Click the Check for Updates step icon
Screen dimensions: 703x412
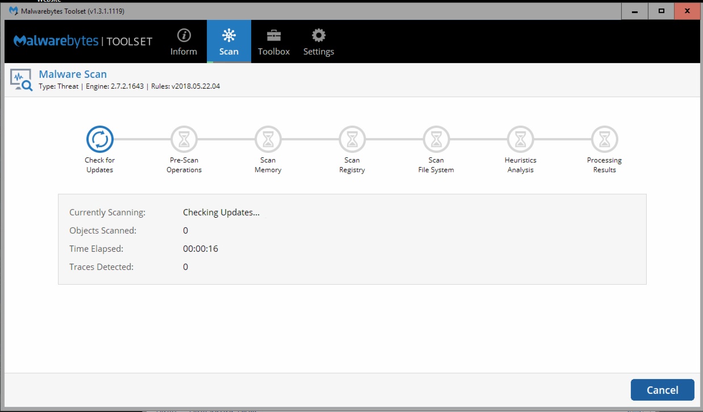pos(100,139)
